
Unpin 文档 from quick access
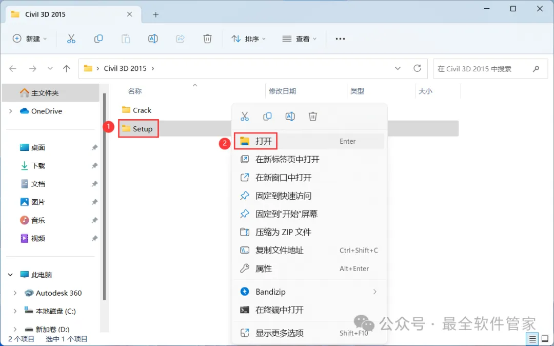pos(94,184)
